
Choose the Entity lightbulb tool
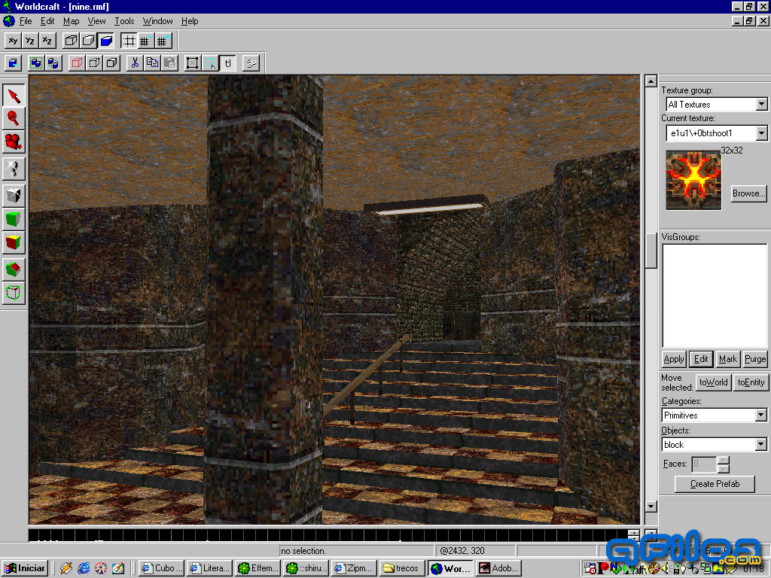(x=14, y=169)
